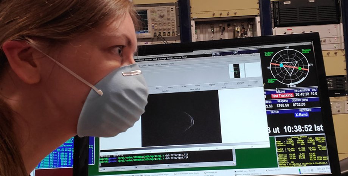Image resolution: width=348 pixels, height=176 pixels.
Task: Open the Region menu in DS9
Action: (151, 65)
